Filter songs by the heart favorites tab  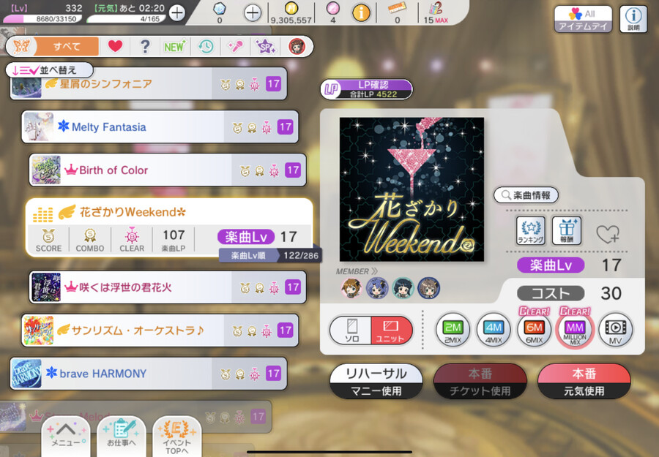pyautogui.click(x=115, y=46)
